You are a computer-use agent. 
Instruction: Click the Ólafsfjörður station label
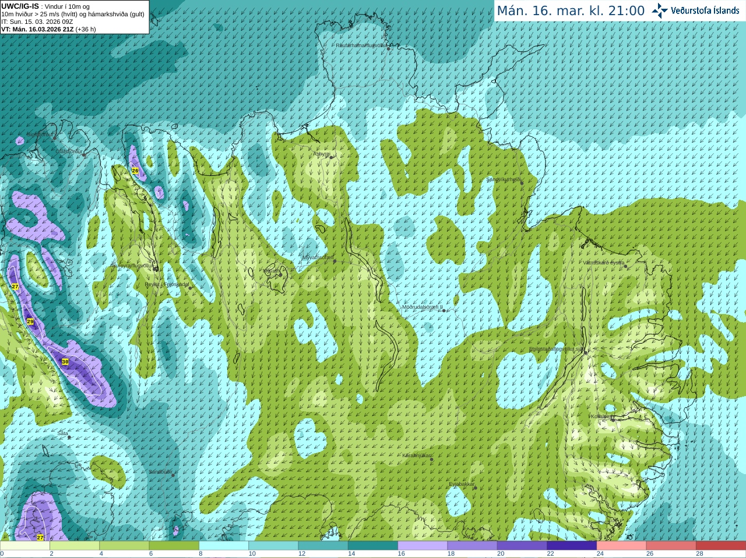(x=69, y=151)
